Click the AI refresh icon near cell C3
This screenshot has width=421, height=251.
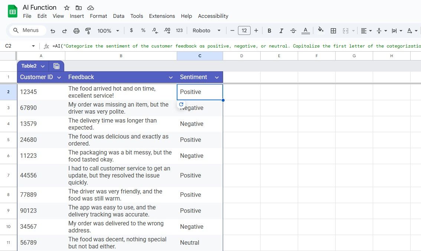pyautogui.click(x=181, y=104)
